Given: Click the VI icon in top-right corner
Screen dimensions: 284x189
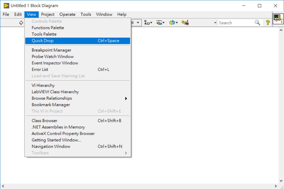Looking at the screenshot, I should [x=278, y=19].
